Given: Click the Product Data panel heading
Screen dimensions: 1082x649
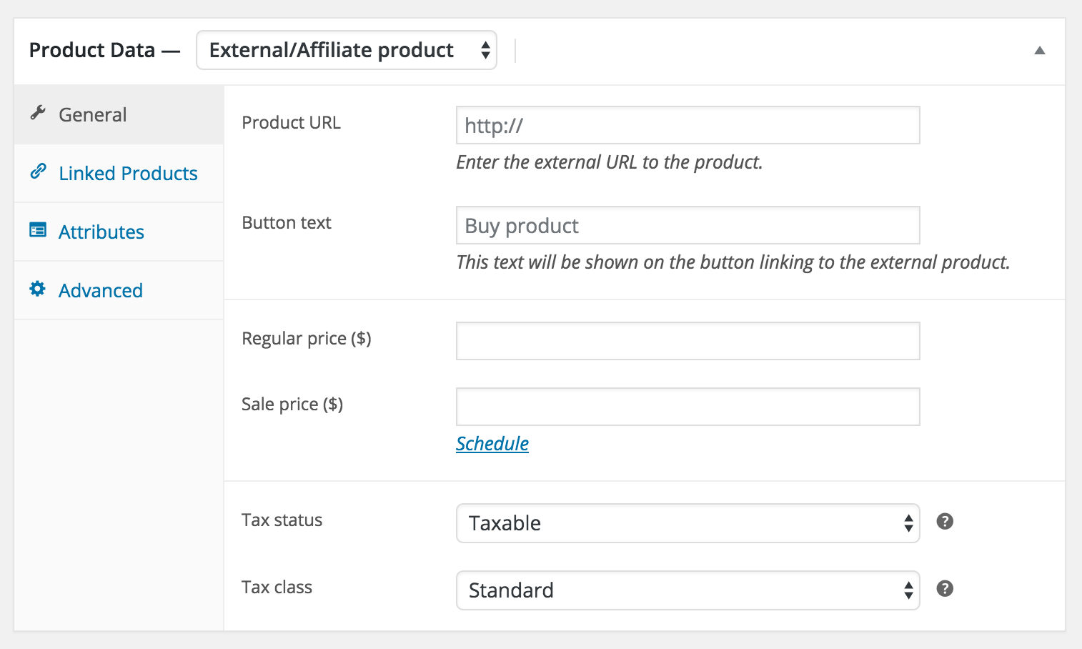Looking at the screenshot, I should pyautogui.click(x=92, y=51).
